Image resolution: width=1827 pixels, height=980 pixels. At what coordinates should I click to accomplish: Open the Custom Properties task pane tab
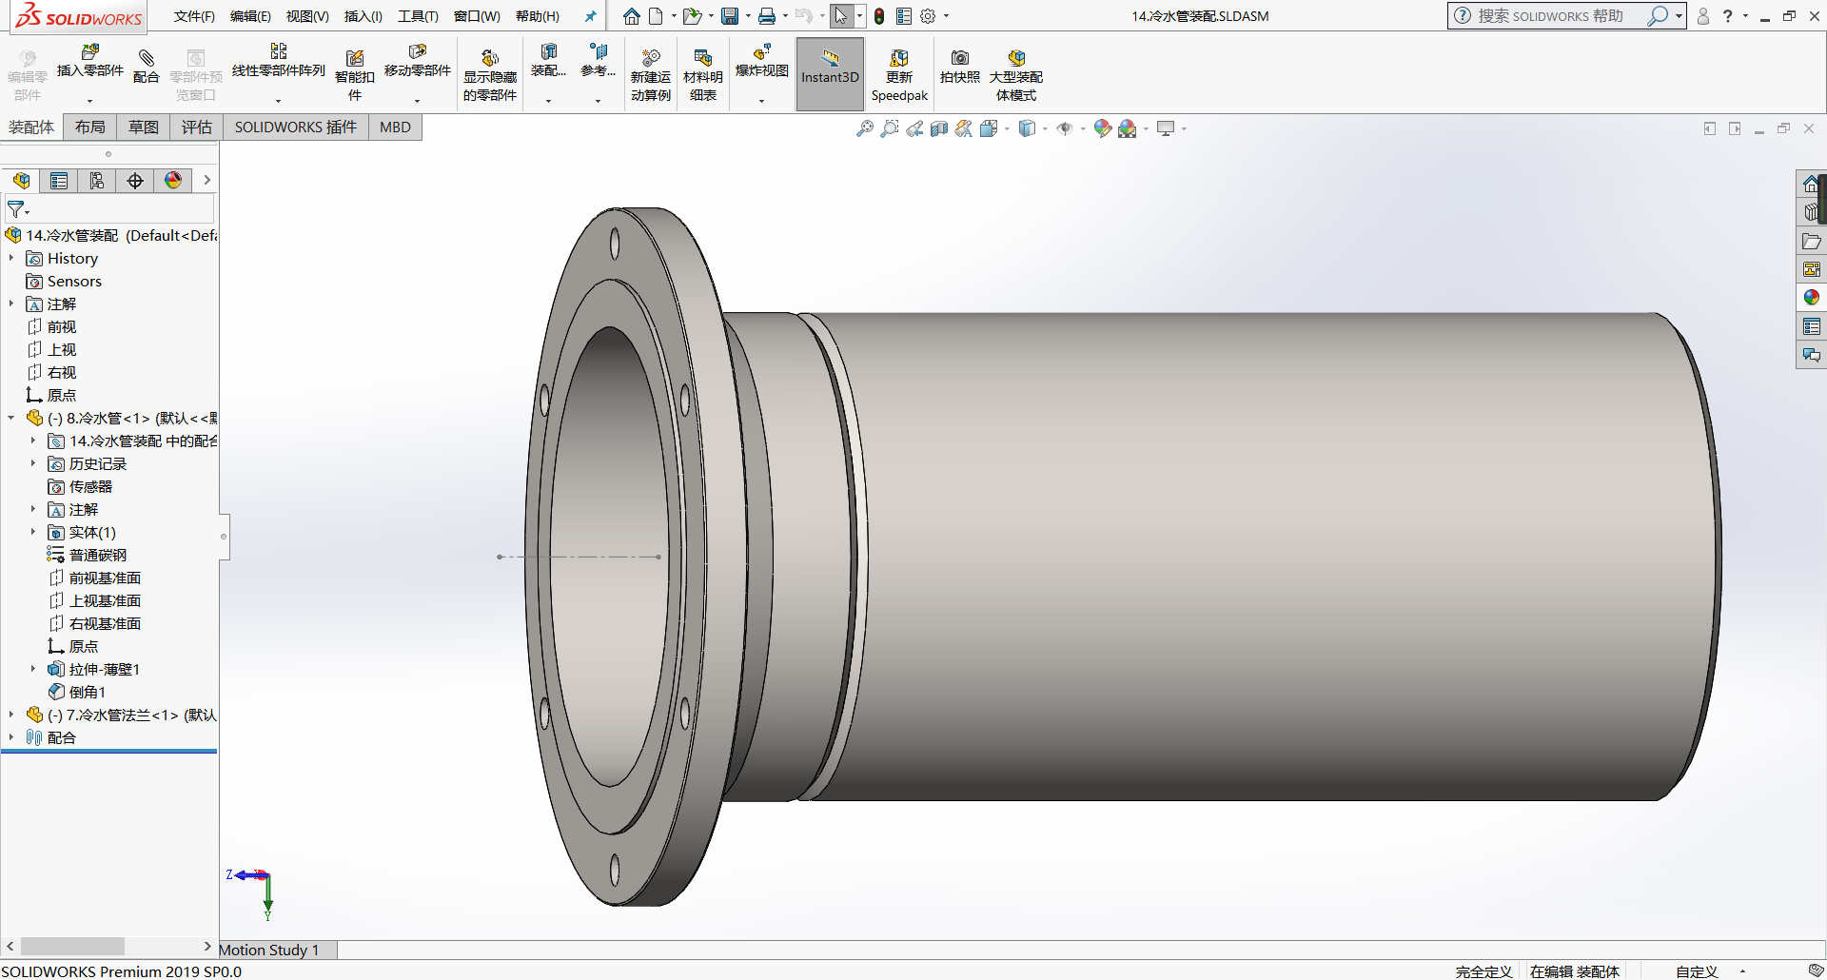1812,326
